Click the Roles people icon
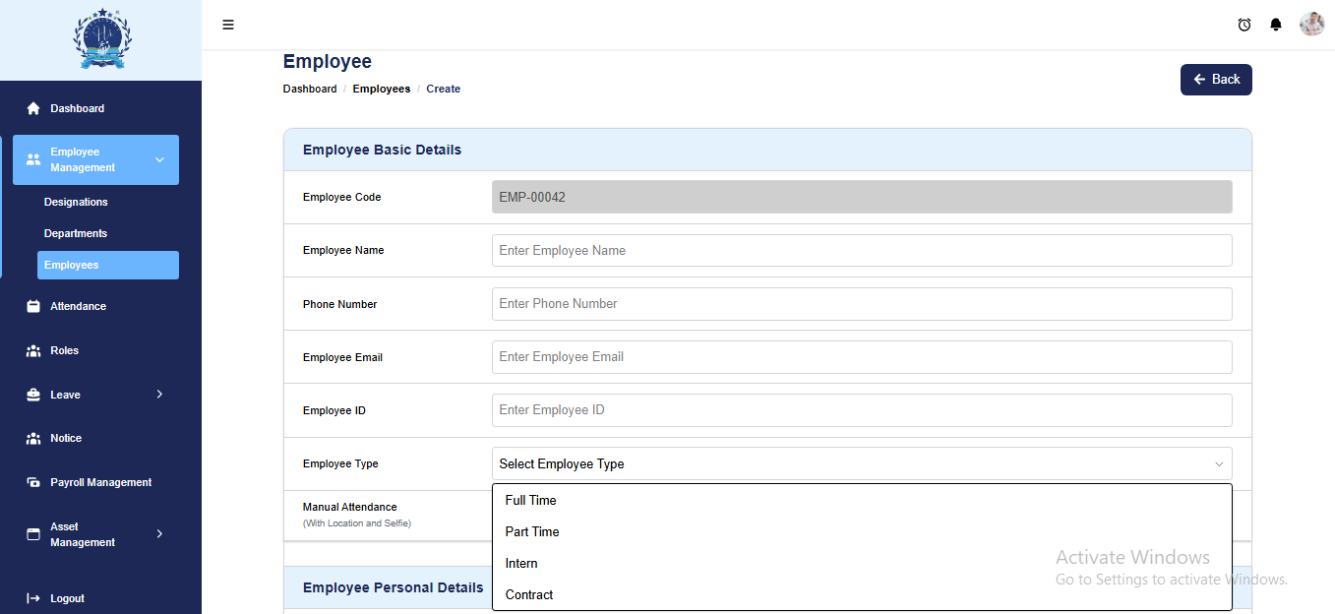This screenshot has width=1335, height=614. pos(33,350)
